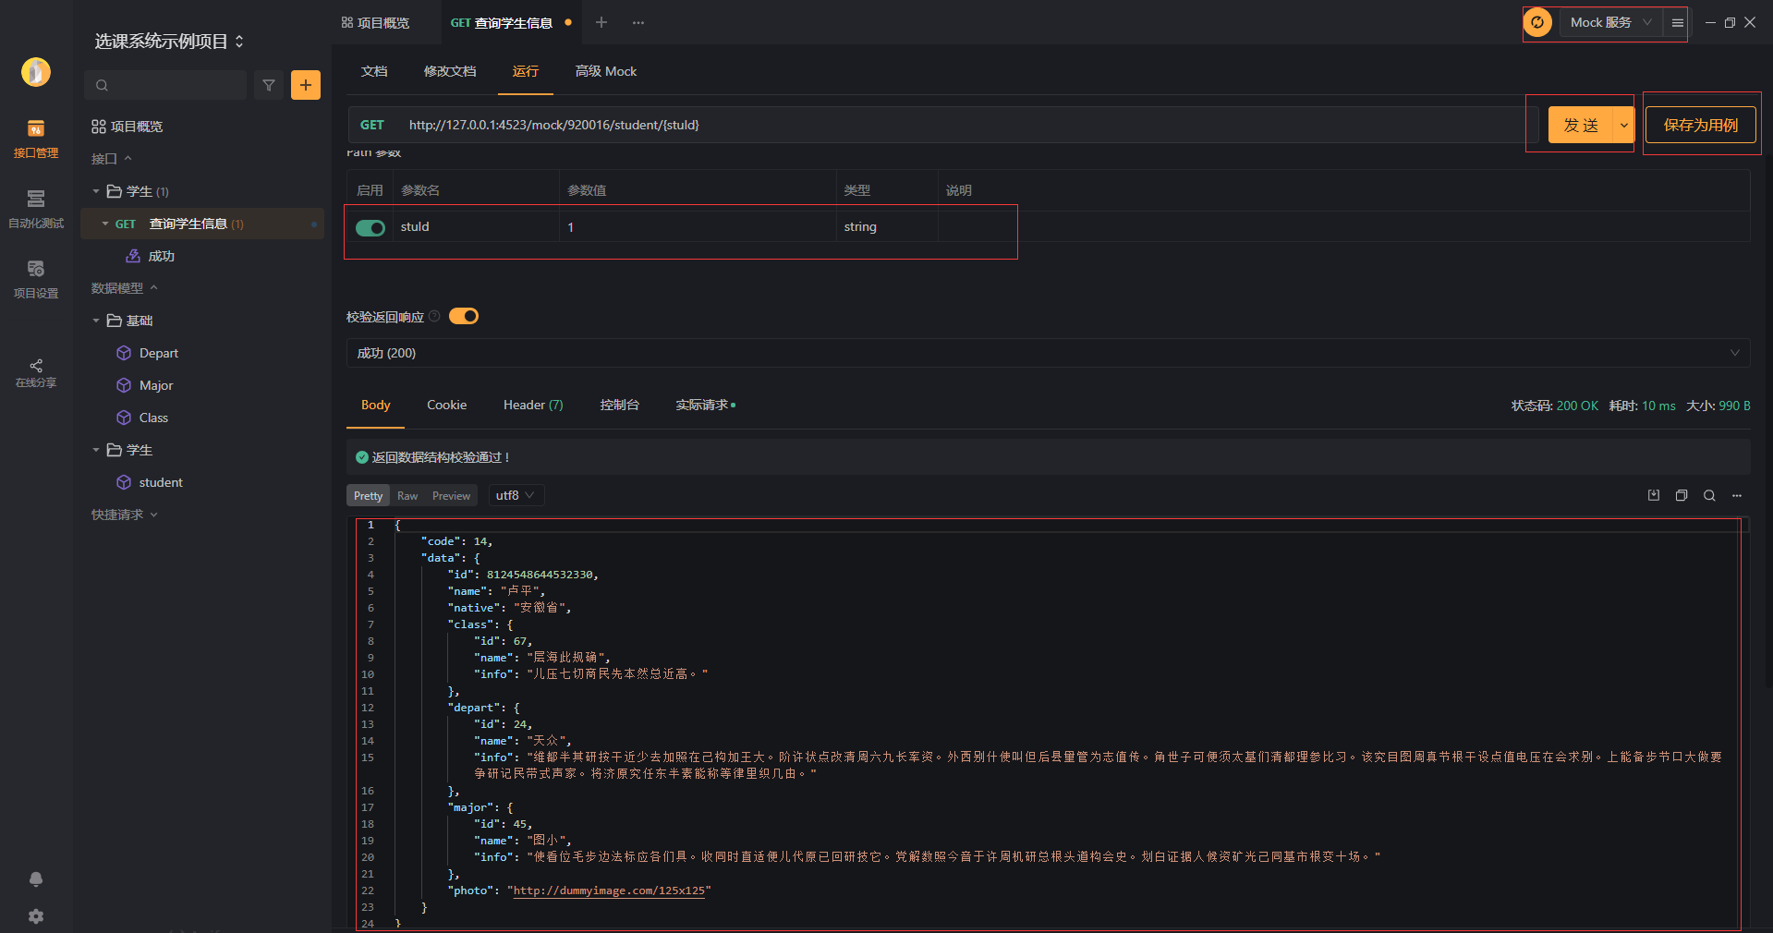Switch project via 选课系统示例项目 selector
1773x933 pixels.
click(x=169, y=41)
